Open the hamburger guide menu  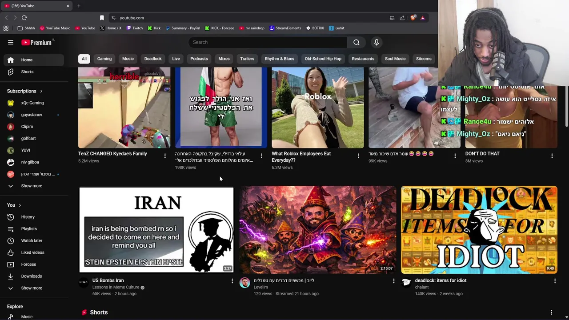[x=11, y=42]
